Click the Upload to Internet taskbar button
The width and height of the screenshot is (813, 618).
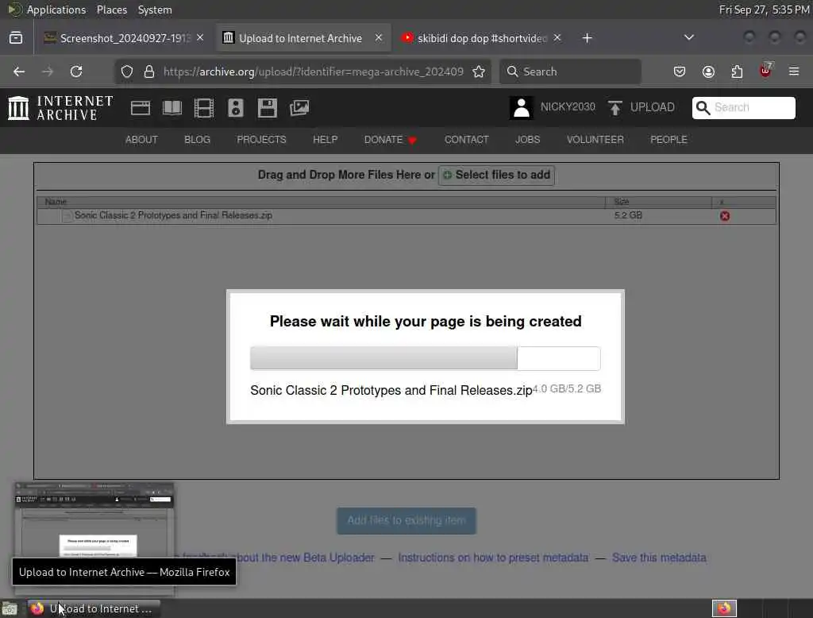(94, 608)
